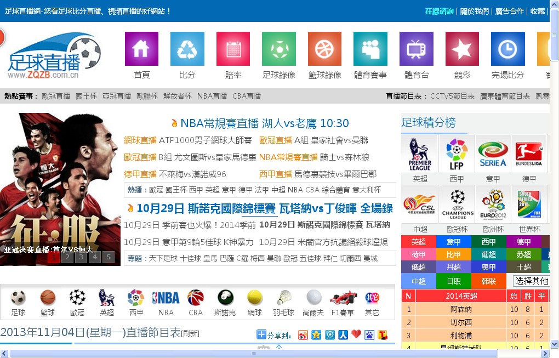Select the 羽毛球 shuttlecock icon
Screen dimensions: 559x358
click(284, 298)
